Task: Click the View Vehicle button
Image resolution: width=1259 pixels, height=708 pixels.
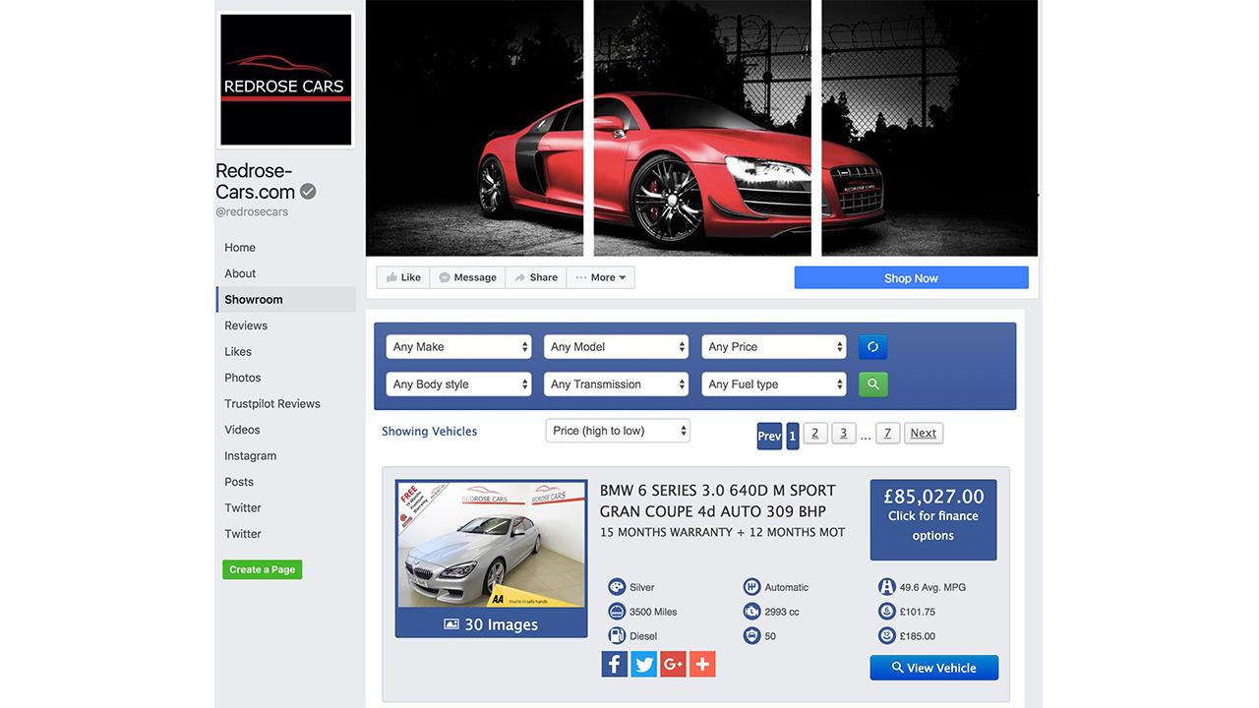Action: tap(933, 668)
